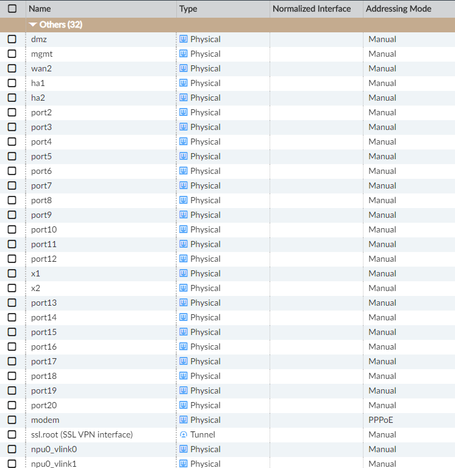Click the Physical type icon for ha1
Image resolution: width=455 pixels, height=468 pixels.
184,83
